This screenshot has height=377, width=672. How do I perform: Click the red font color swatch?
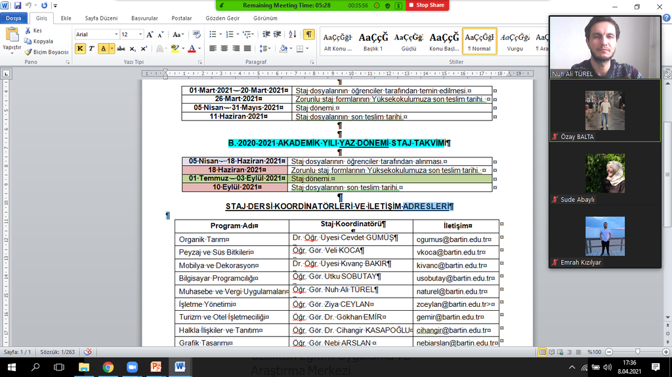pyautogui.click(x=191, y=49)
